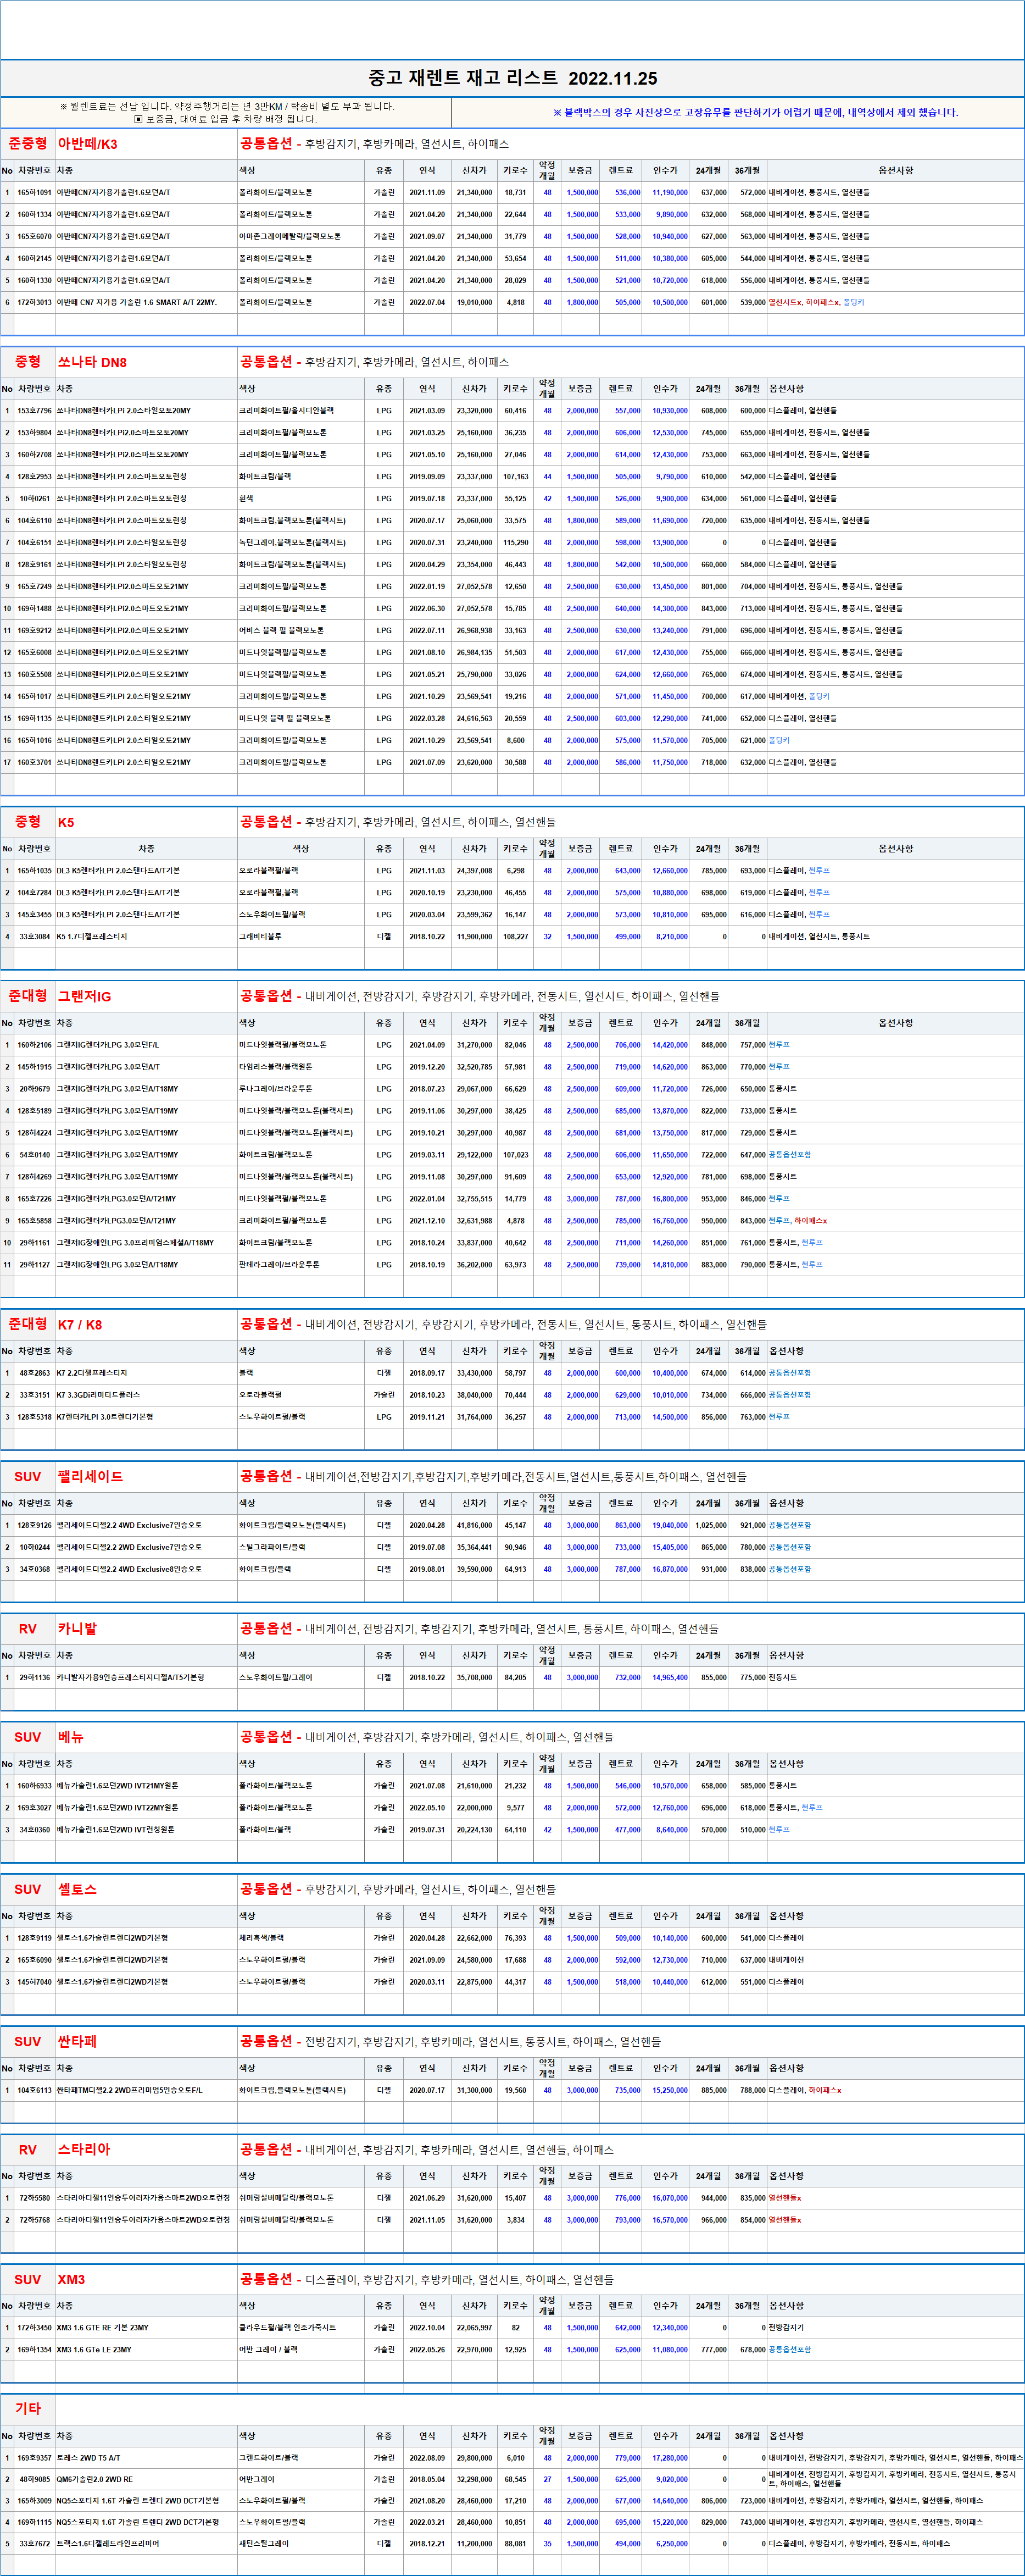1025x2576 pixels.
Task: Select the 'XM3' section heading
Action: coord(71,2279)
